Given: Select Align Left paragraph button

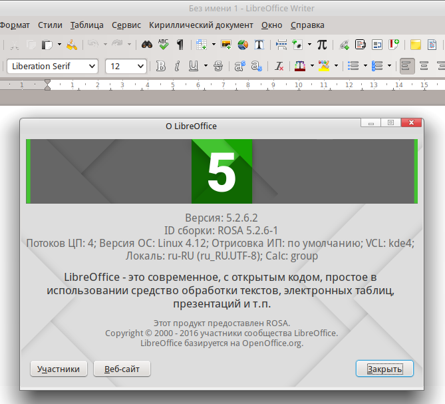Looking at the screenshot, I should coord(407,66).
